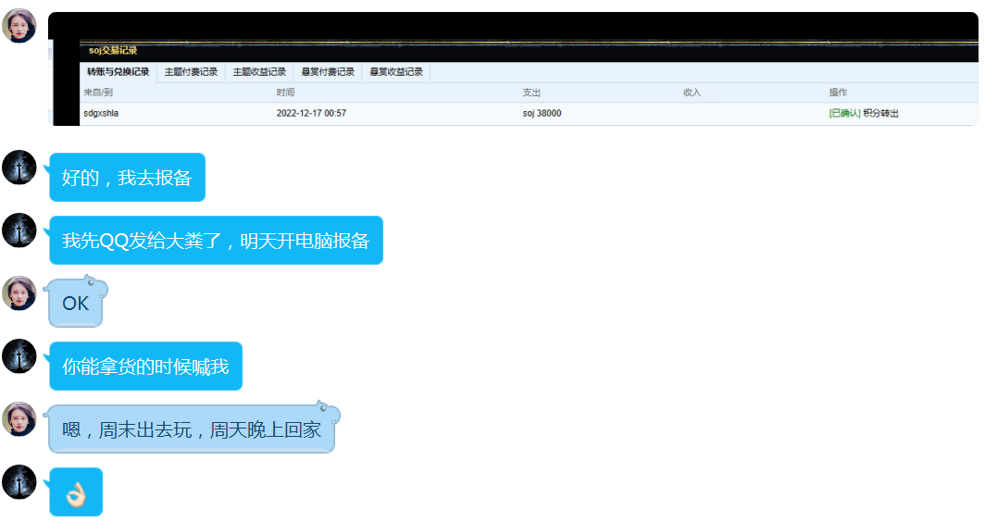Click the avatar next to 好的，我去报备
Viewport: 985px width, 522px height.
(19, 168)
